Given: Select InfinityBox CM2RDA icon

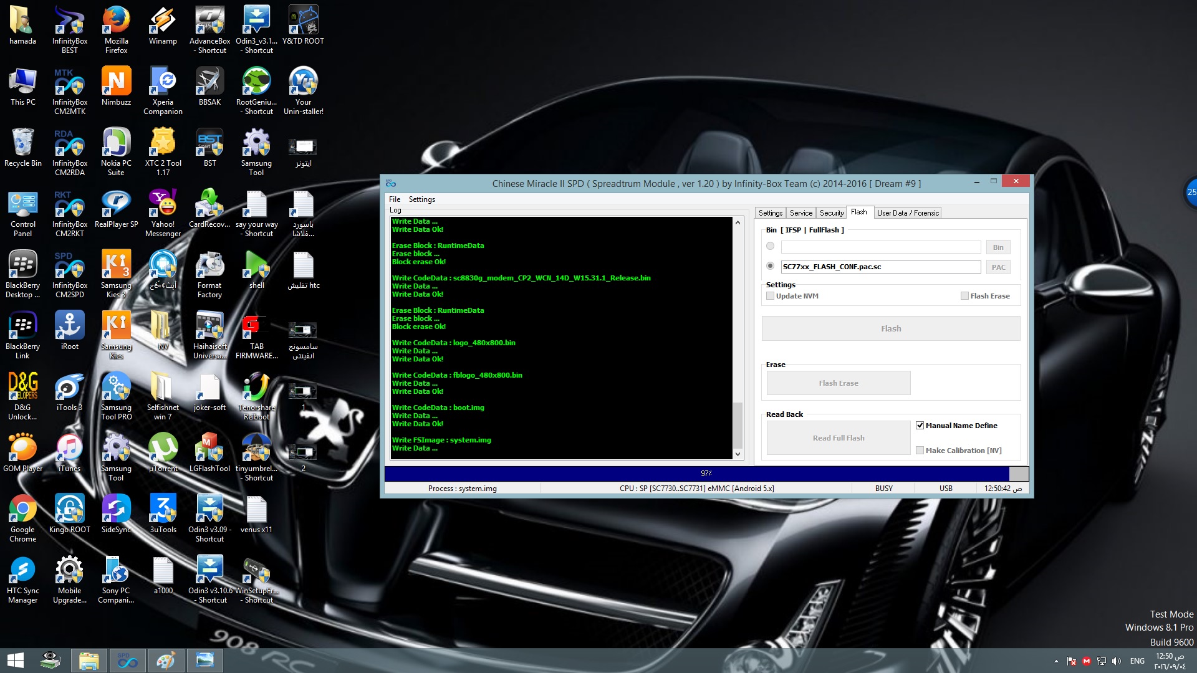Looking at the screenshot, I should [x=69, y=151].
